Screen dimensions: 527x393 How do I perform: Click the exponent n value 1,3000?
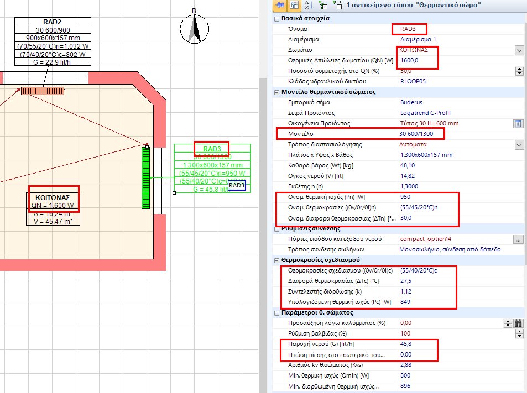click(x=409, y=186)
